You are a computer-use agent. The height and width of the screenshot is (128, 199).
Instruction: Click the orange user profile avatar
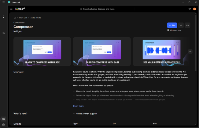click(194, 9)
